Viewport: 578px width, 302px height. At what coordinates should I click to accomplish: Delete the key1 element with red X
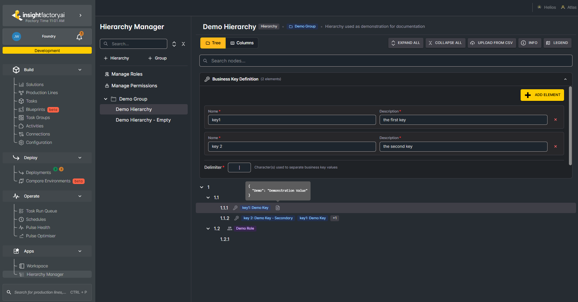[x=556, y=120]
